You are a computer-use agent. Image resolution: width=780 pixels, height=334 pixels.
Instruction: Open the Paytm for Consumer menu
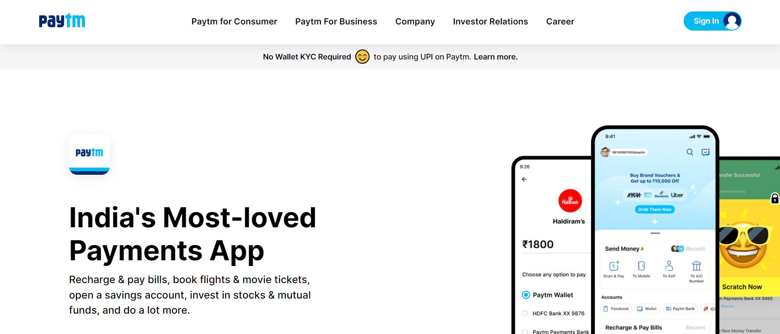click(234, 22)
